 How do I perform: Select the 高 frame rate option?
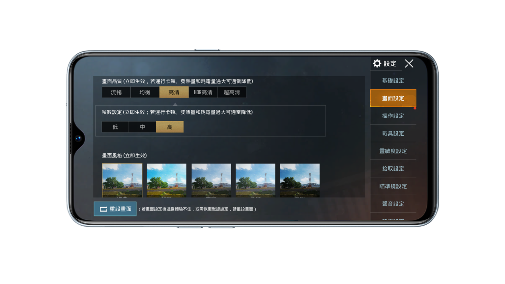pos(170,127)
